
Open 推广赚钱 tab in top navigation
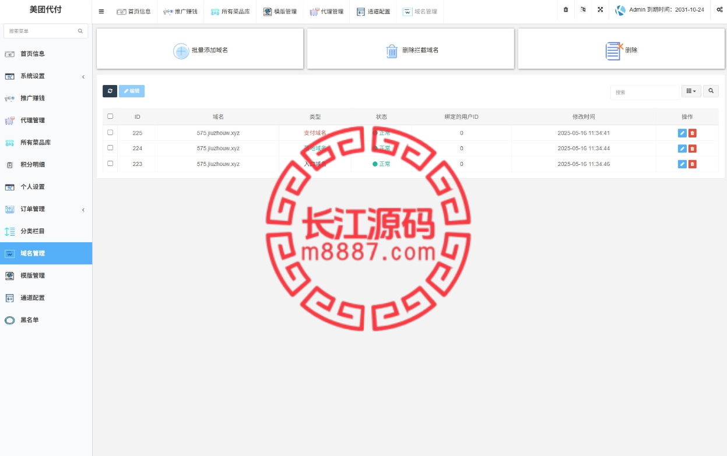click(x=180, y=11)
